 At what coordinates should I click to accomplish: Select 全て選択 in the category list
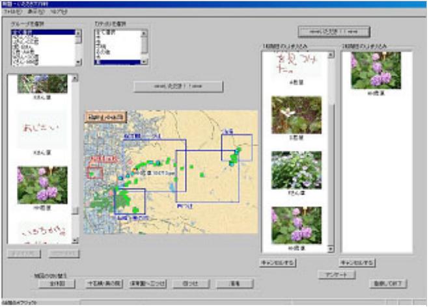coord(118,33)
